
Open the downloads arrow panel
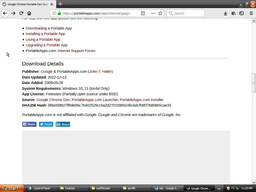[x=225, y=13]
